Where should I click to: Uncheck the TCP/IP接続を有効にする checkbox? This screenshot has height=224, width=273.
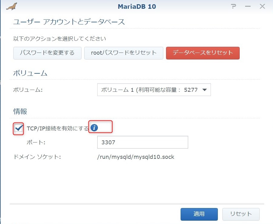[18, 128]
